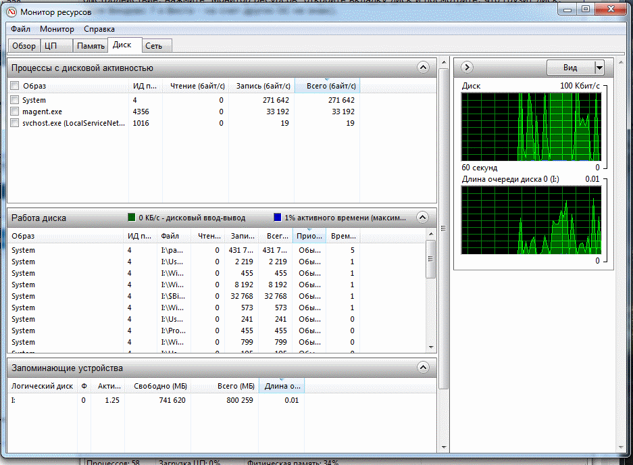Click the left pane scroll-down arrow
The width and height of the screenshot is (633, 465).
[443, 447]
